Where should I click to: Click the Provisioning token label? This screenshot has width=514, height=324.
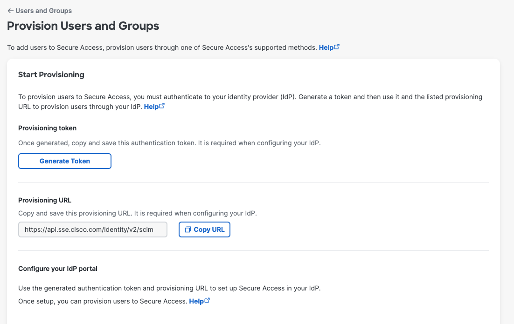[47, 128]
